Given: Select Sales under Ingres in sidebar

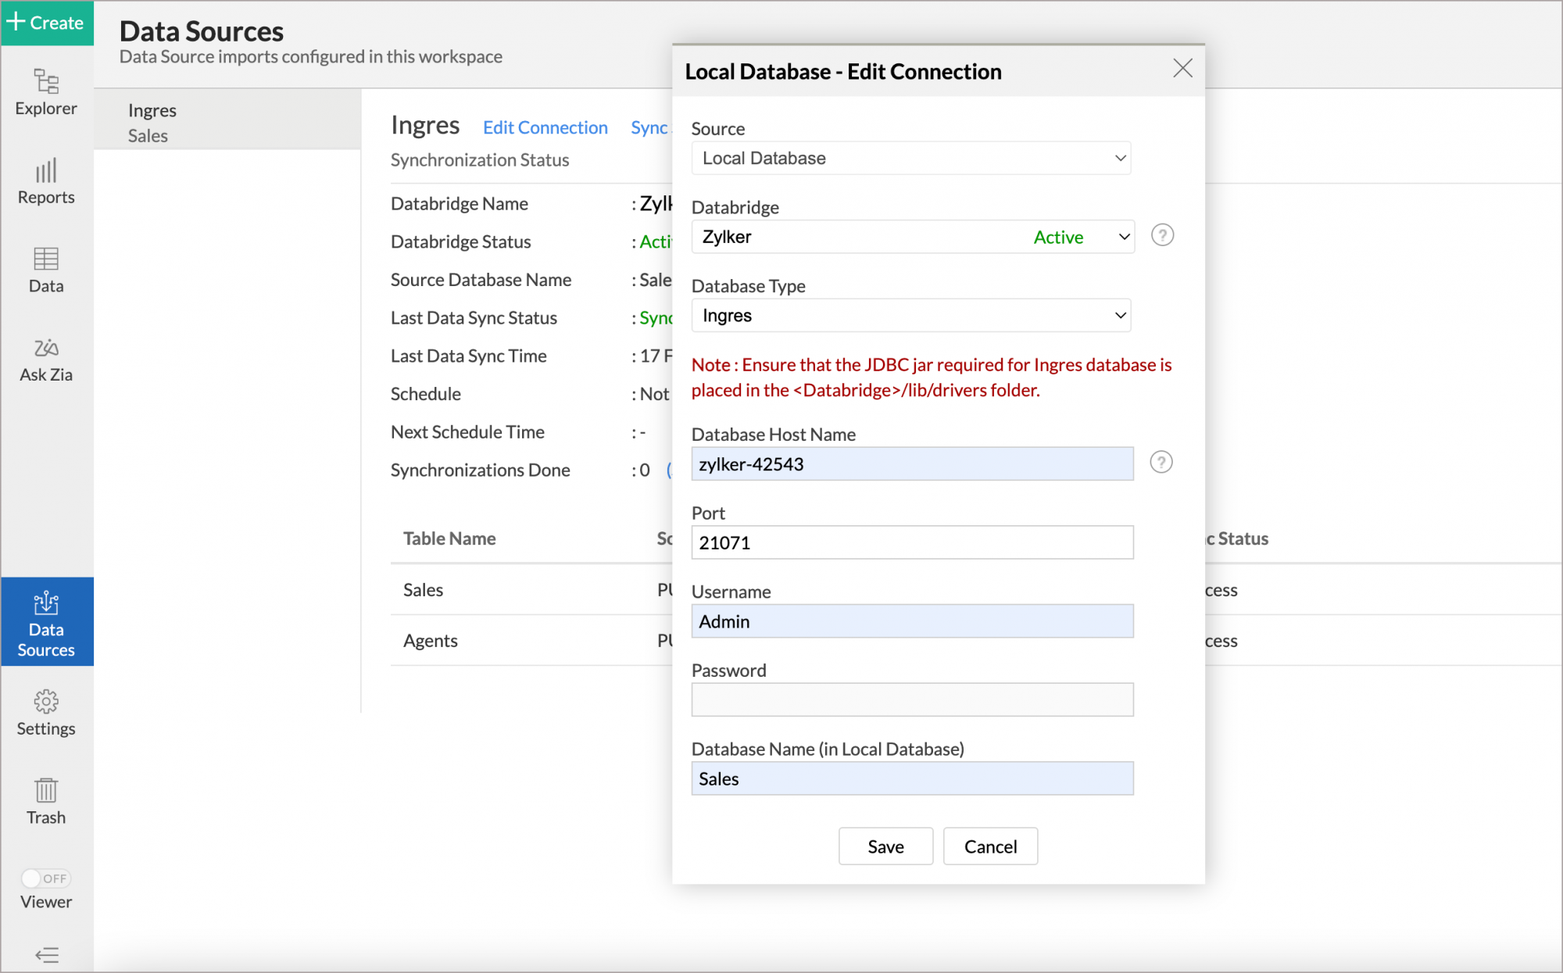Looking at the screenshot, I should [x=147, y=135].
